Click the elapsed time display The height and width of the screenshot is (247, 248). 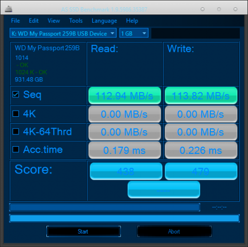pos(220,207)
